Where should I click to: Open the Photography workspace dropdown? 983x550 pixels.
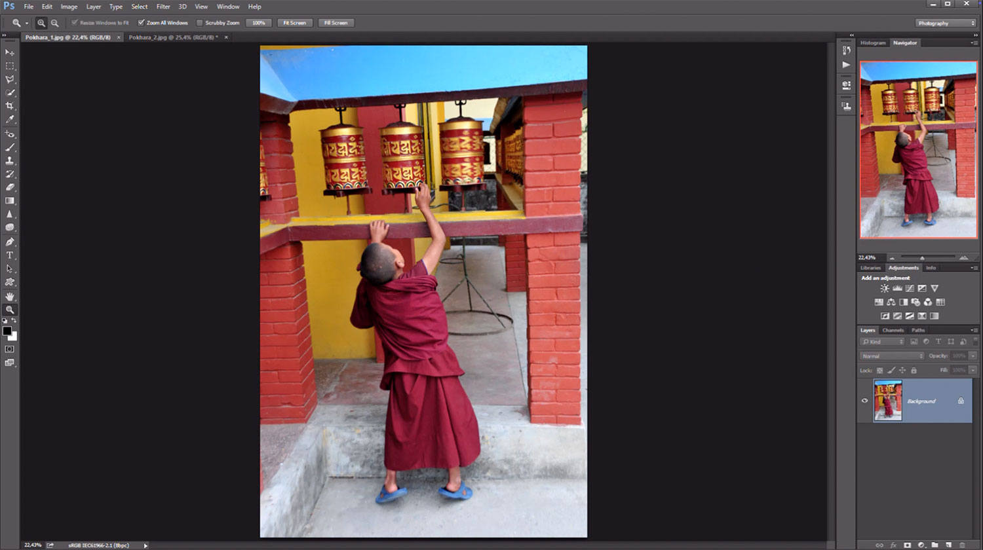coord(946,23)
